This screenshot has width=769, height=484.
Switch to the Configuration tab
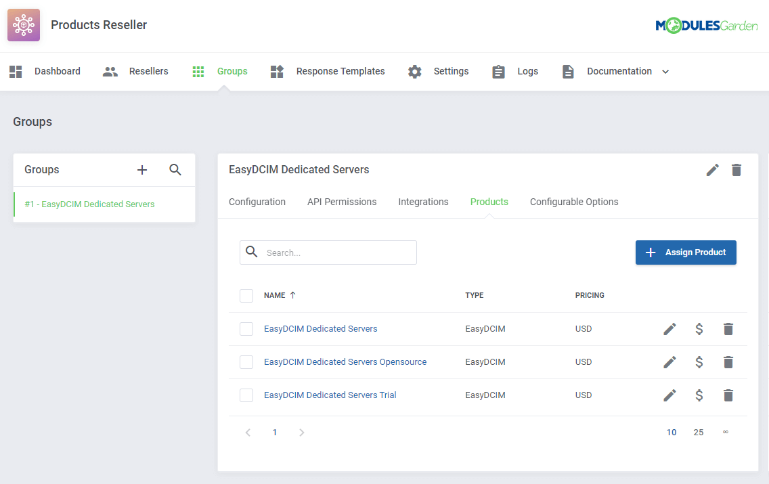pos(257,202)
